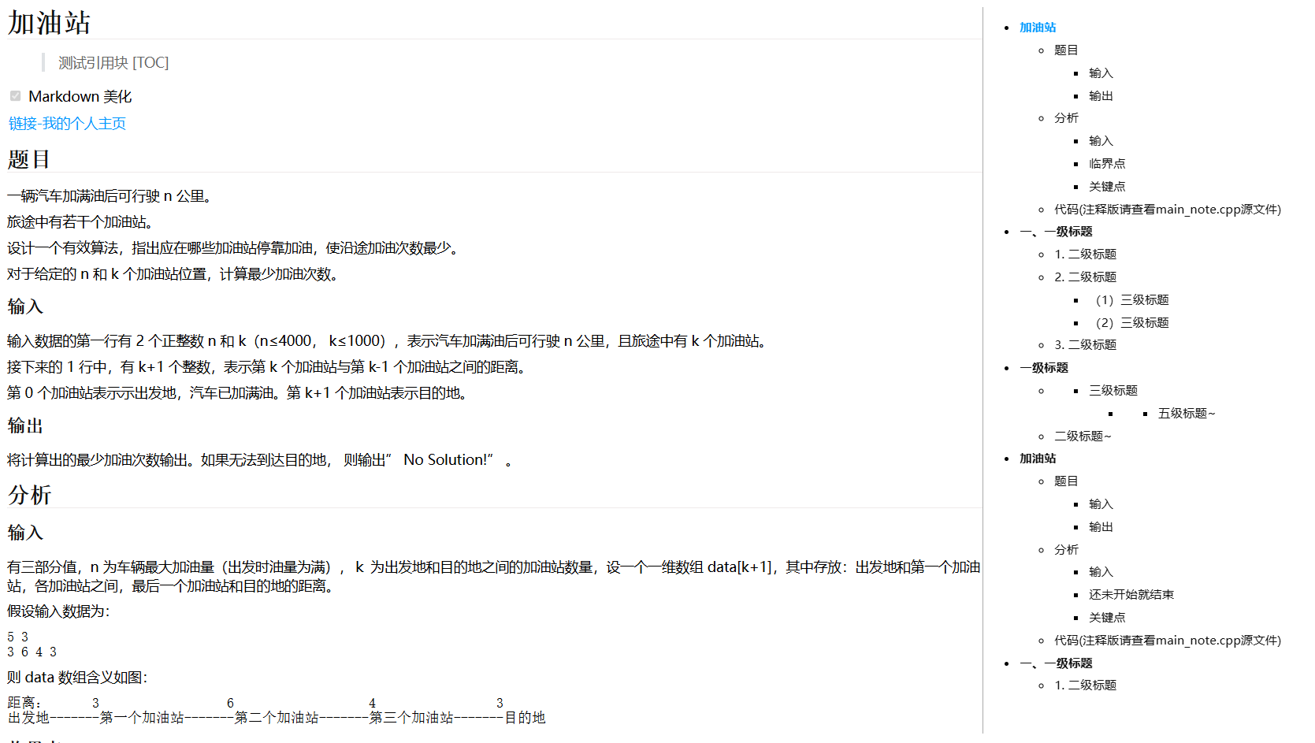The width and height of the screenshot is (1315, 743).
Task: Click the 加油站 link at sidebar top
Action: [x=1038, y=26]
